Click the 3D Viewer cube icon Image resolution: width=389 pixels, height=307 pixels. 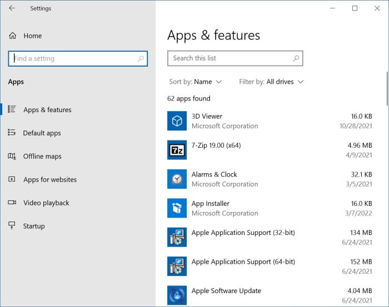click(x=177, y=121)
